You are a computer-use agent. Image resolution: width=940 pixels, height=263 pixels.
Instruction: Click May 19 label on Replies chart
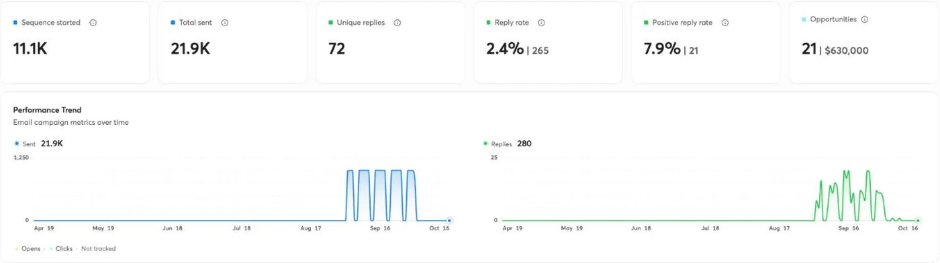coord(573,229)
